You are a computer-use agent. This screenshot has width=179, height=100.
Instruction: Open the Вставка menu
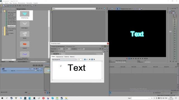pyautogui.click(x=15, y=3)
